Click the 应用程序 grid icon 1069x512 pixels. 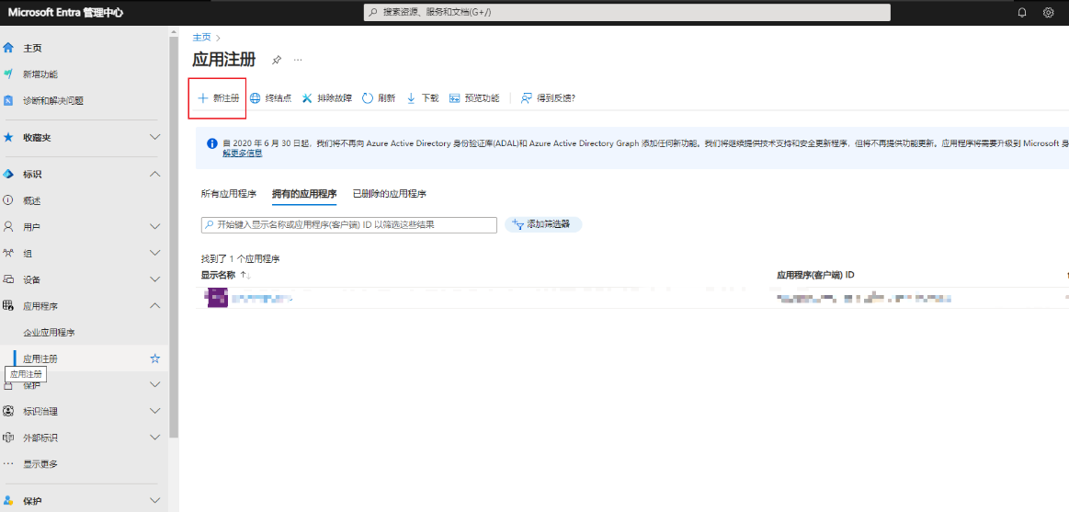pyautogui.click(x=8, y=305)
